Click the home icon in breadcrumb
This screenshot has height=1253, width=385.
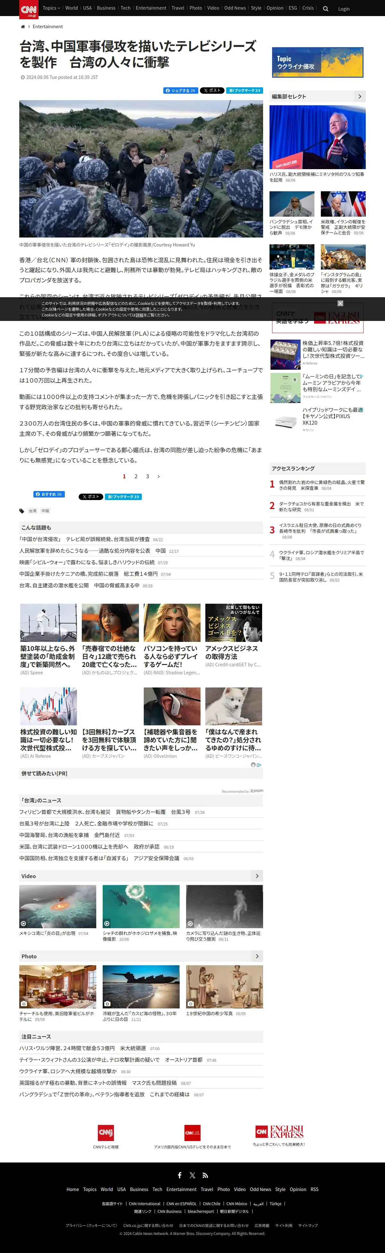22,27
